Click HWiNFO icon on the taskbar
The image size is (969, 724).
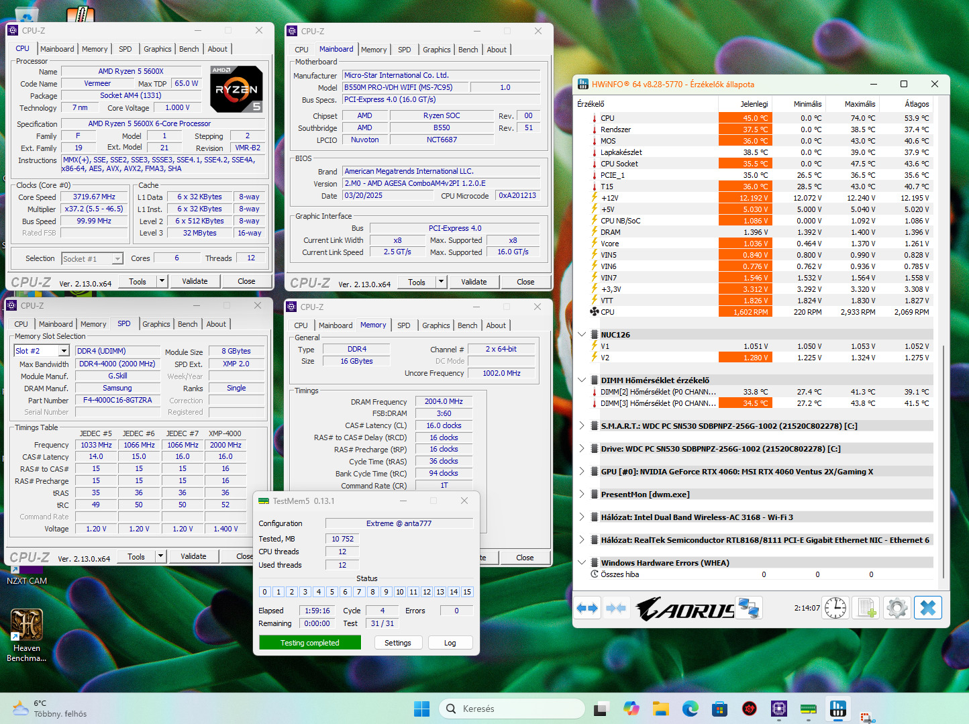pyautogui.click(x=837, y=709)
